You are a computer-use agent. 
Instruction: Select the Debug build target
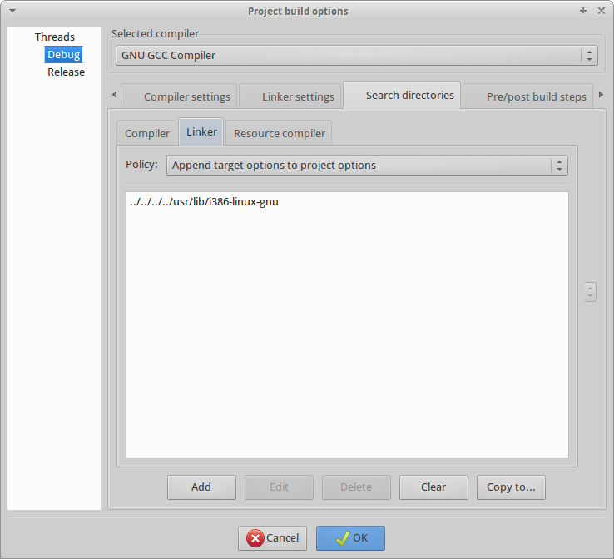tap(63, 54)
